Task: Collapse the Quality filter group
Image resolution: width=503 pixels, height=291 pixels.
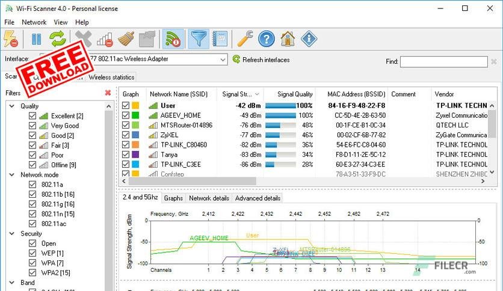Action: point(12,106)
